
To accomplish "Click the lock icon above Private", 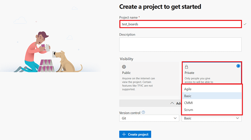I will [187, 67].
